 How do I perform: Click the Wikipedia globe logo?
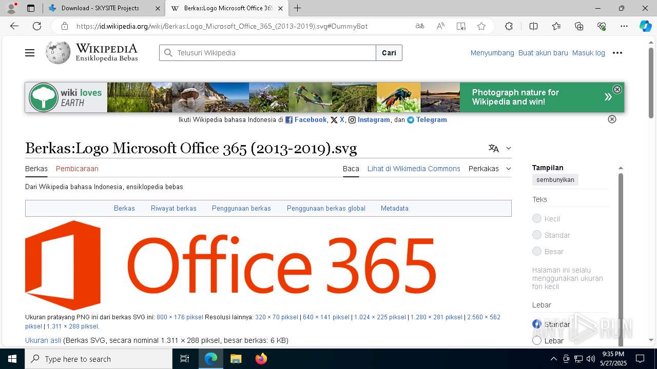(57, 53)
